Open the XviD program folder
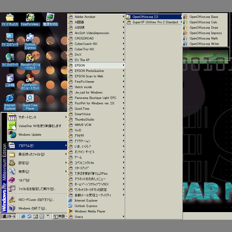Screen dimensions: 232x232 click(96, 130)
